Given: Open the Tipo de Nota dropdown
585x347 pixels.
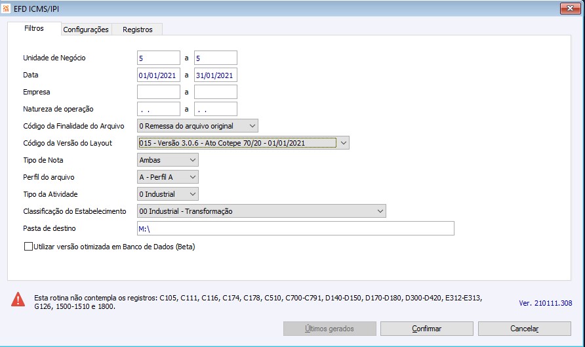Looking at the screenshot, I should (x=168, y=160).
